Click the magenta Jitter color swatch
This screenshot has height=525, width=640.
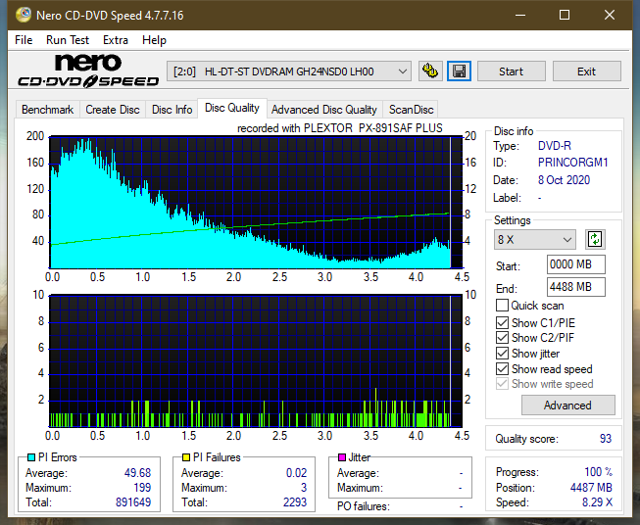342,457
